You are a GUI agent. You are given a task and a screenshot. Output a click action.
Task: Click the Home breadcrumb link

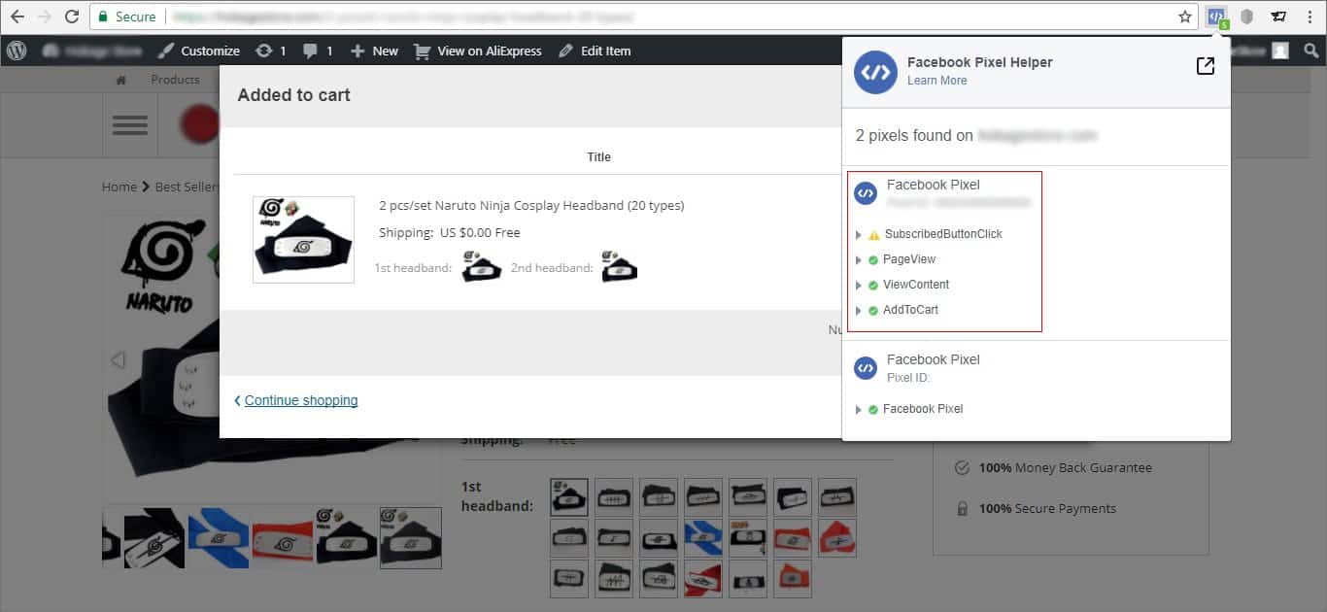119,187
